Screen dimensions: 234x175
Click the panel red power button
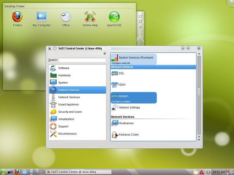[x=227, y=171]
